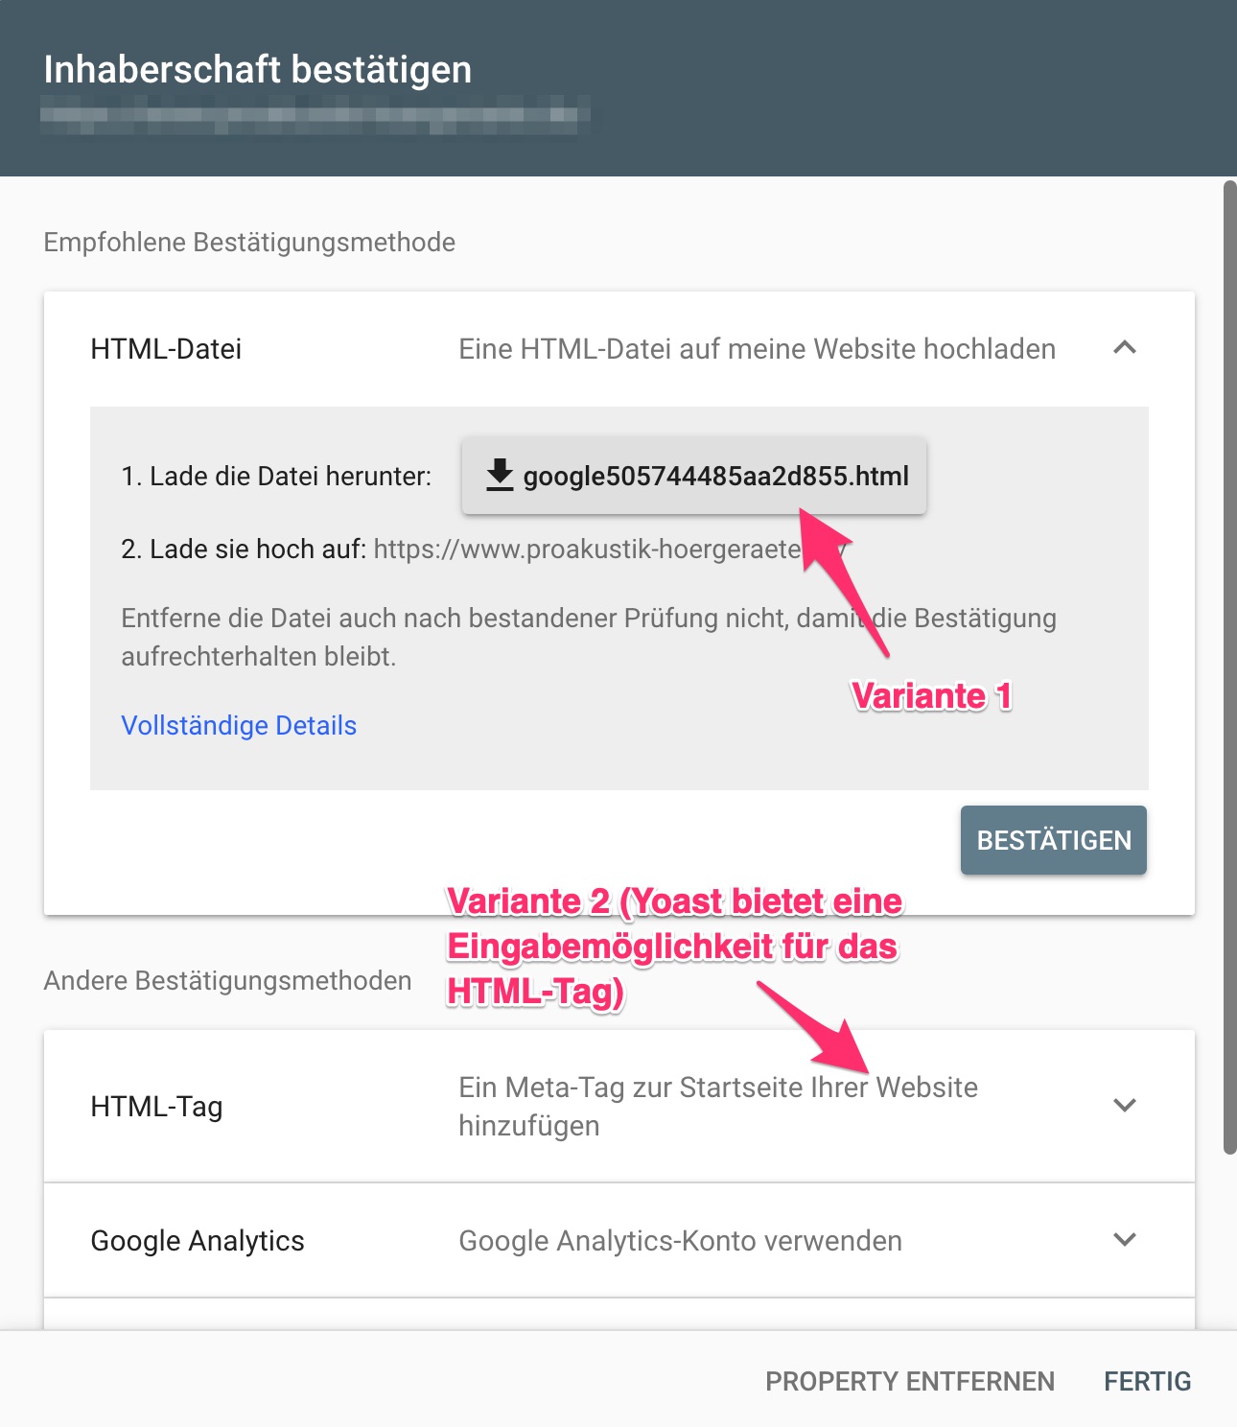The width and height of the screenshot is (1237, 1427).
Task: Click 'Eine HTML-Datei auf meine Website hochladen' text
Action: tap(757, 349)
